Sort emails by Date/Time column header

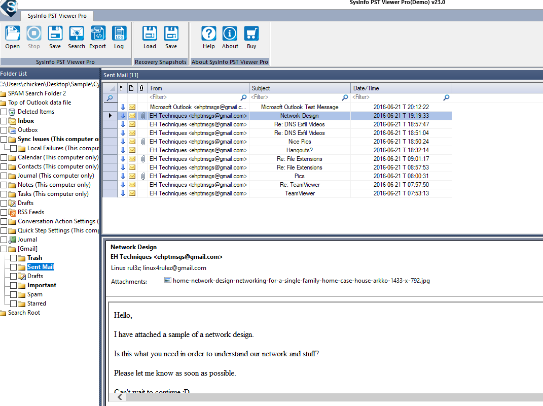click(401, 88)
